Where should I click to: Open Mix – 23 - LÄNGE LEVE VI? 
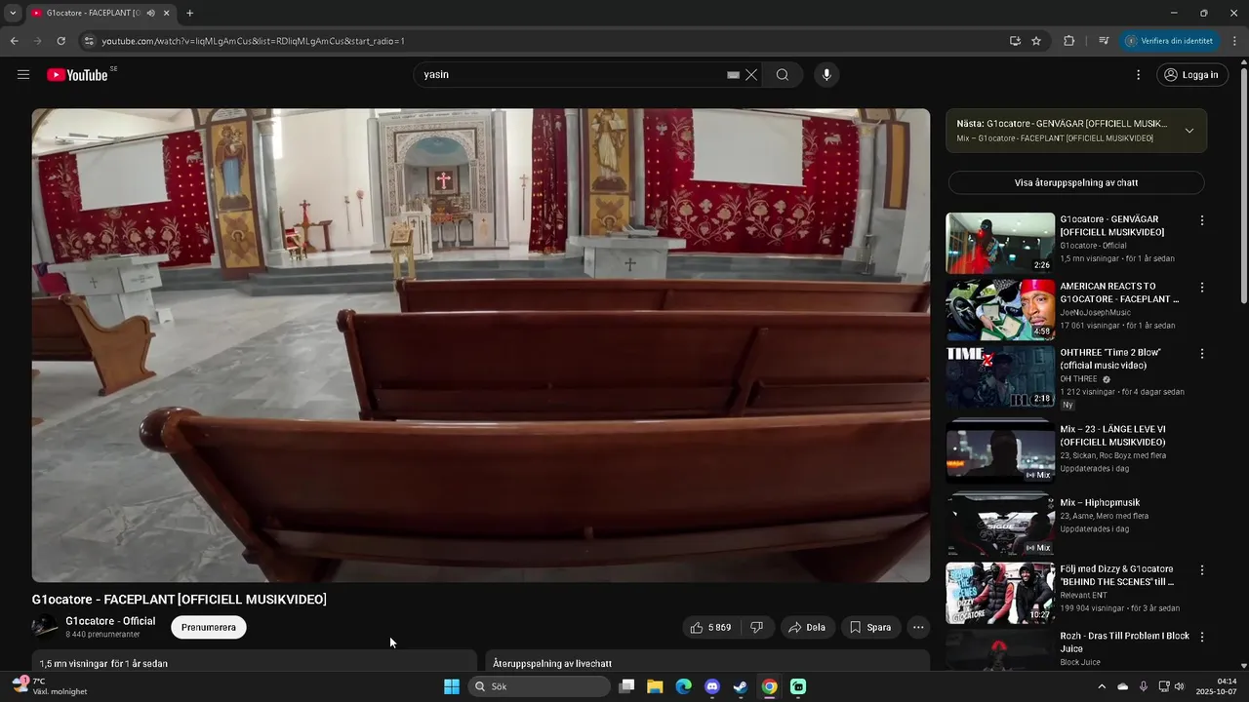click(1113, 435)
